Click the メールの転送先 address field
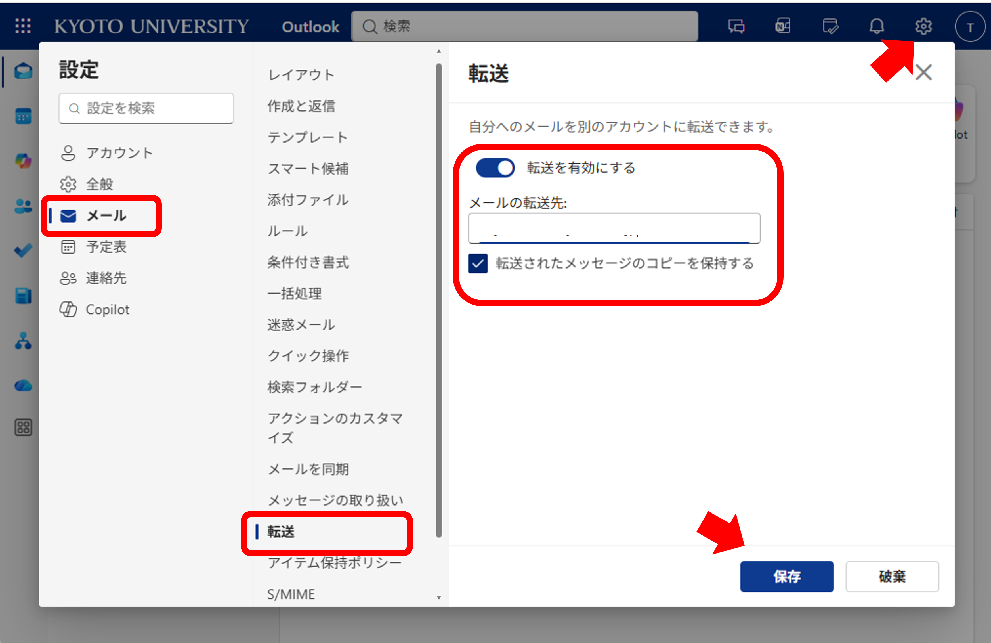Screen dimensions: 991x643 click(614, 228)
